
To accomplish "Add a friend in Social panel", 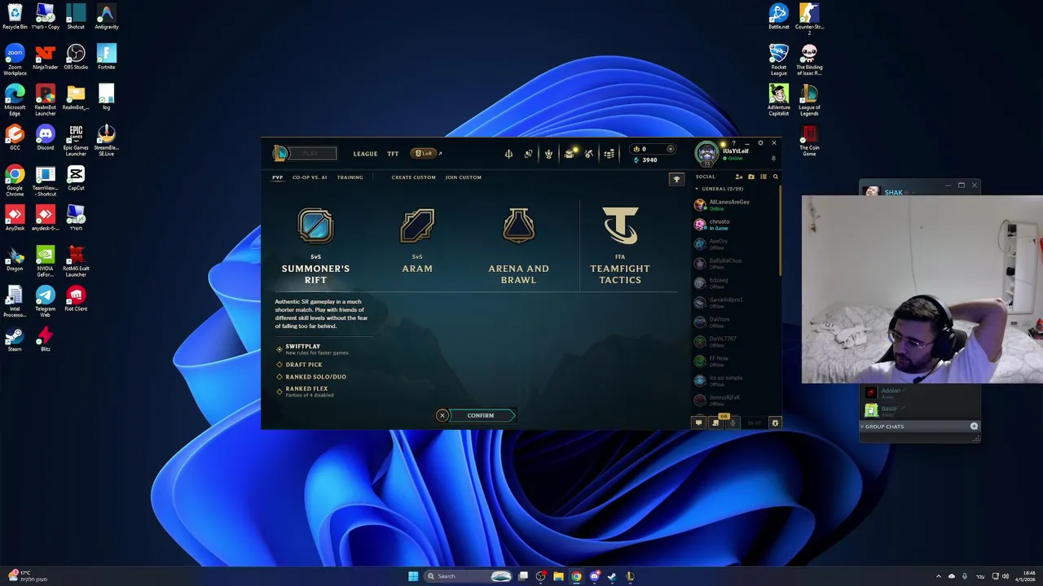I will click(739, 177).
